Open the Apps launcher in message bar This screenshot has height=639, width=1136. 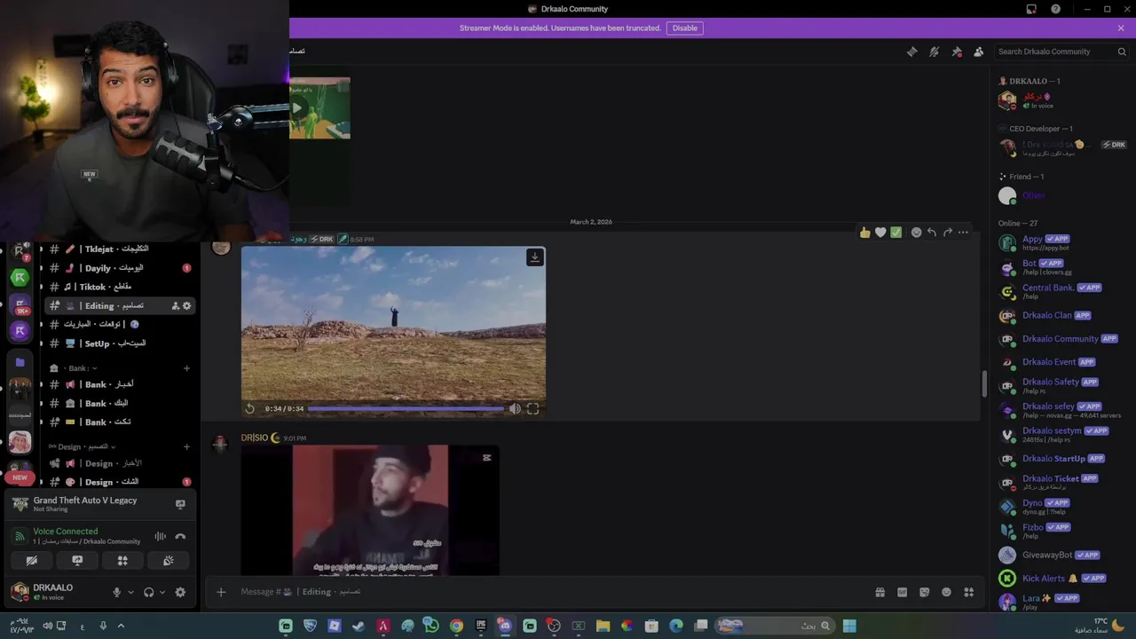969,592
